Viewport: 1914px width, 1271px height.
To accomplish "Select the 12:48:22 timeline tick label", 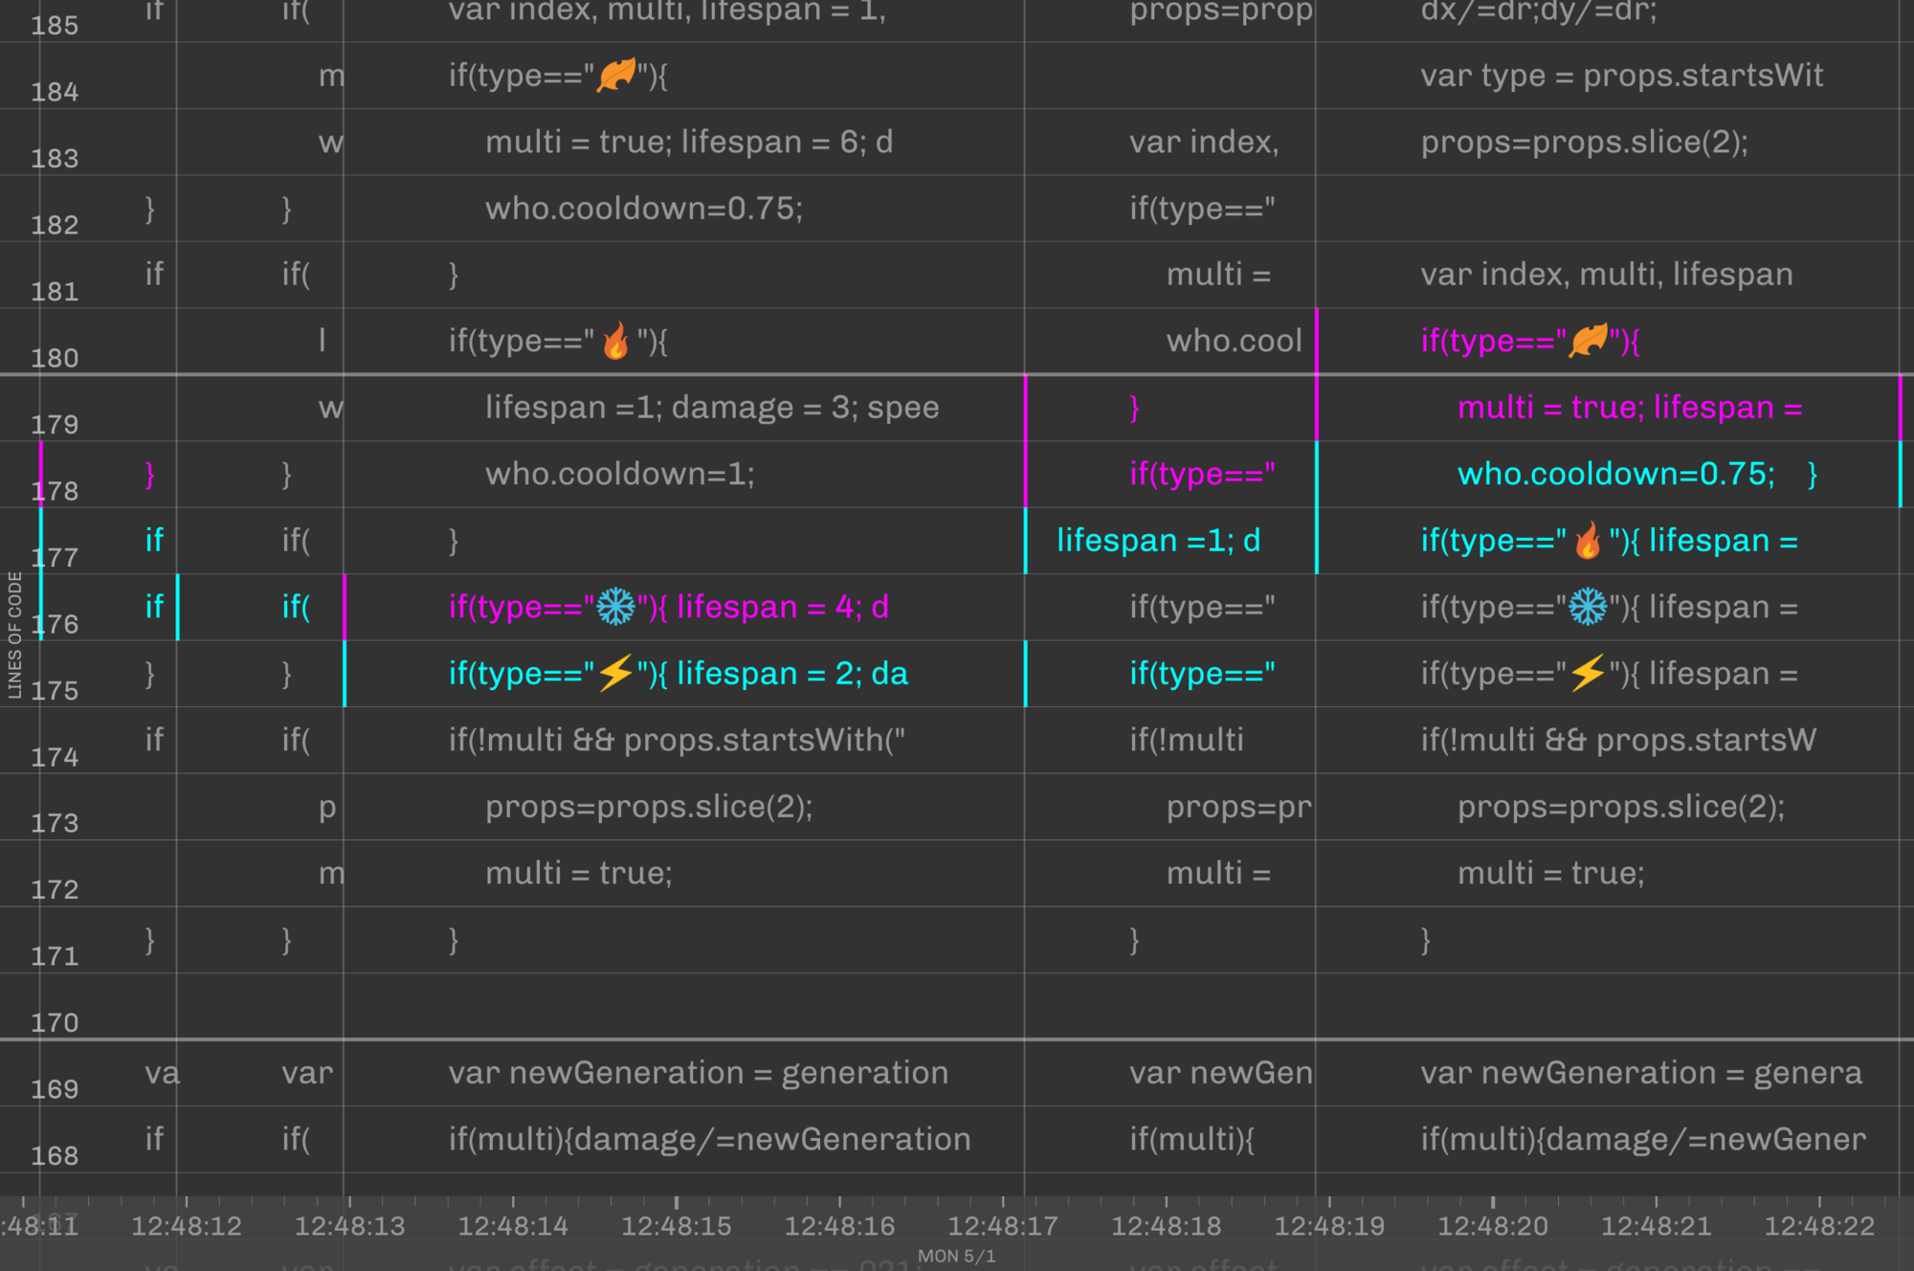I will [1819, 1226].
